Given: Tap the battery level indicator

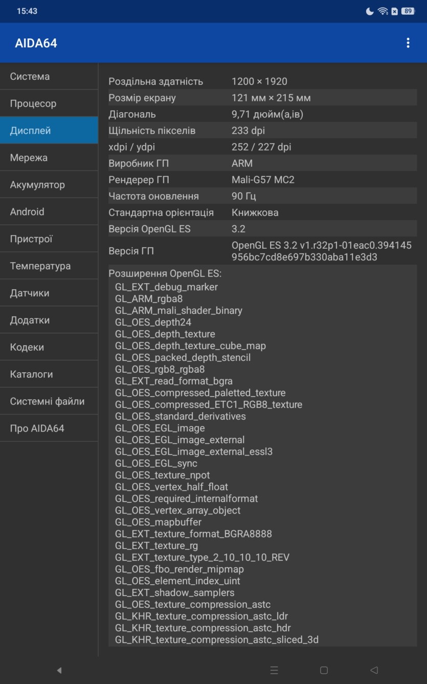Looking at the screenshot, I should pyautogui.click(x=408, y=11).
